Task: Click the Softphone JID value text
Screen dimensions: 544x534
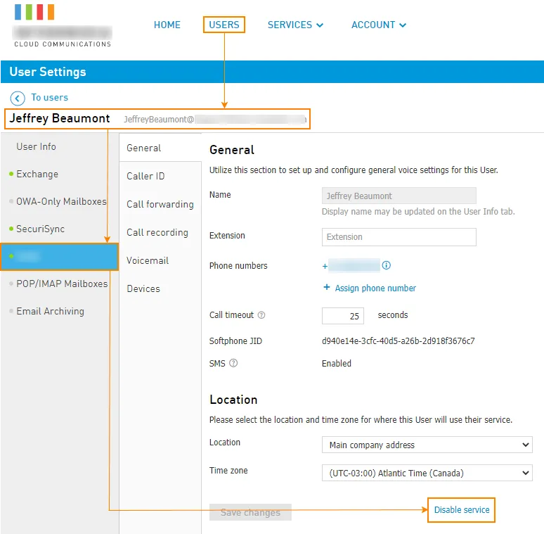Action: (x=398, y=341)
